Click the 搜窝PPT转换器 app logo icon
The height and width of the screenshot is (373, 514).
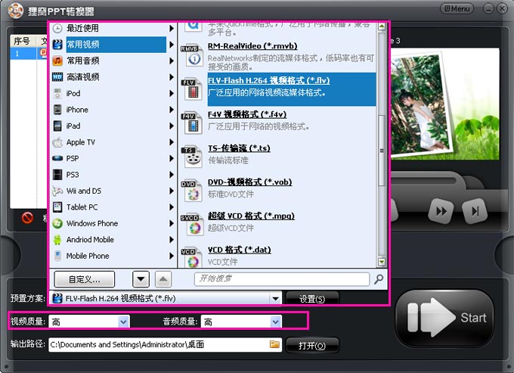(x=15, y=11)
